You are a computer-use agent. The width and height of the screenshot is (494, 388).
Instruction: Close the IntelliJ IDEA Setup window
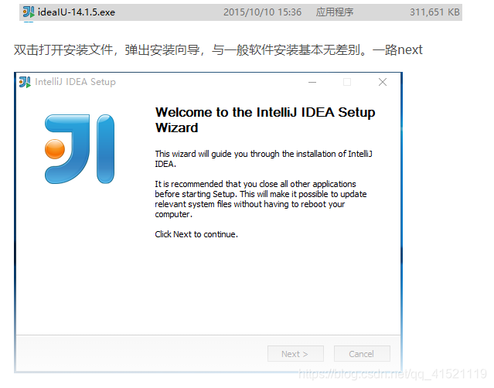coord(383,82)
